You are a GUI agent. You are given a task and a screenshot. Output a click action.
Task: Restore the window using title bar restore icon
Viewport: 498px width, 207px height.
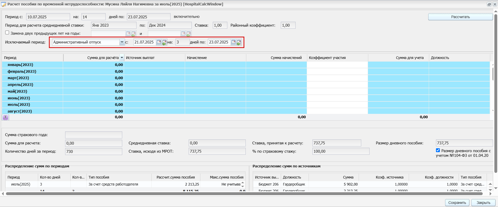tap(489, 4)
